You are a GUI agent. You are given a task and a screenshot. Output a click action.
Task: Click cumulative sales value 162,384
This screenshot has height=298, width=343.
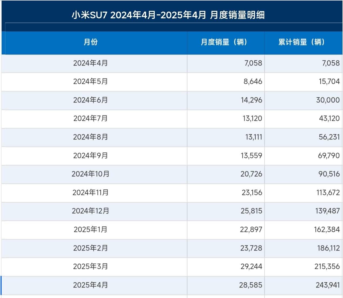[x=327, y=230]
